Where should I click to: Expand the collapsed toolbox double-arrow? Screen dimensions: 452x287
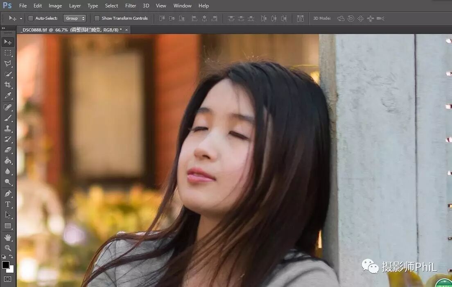tap(4, 29)
